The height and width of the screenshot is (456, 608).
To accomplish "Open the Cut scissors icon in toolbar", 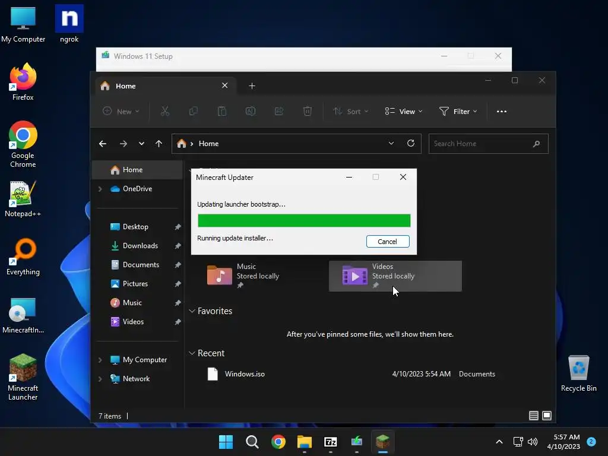I will [165, 112].
